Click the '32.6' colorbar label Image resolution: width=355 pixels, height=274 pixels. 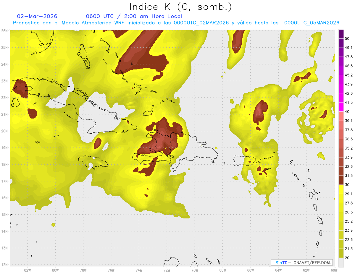point(349,166)
